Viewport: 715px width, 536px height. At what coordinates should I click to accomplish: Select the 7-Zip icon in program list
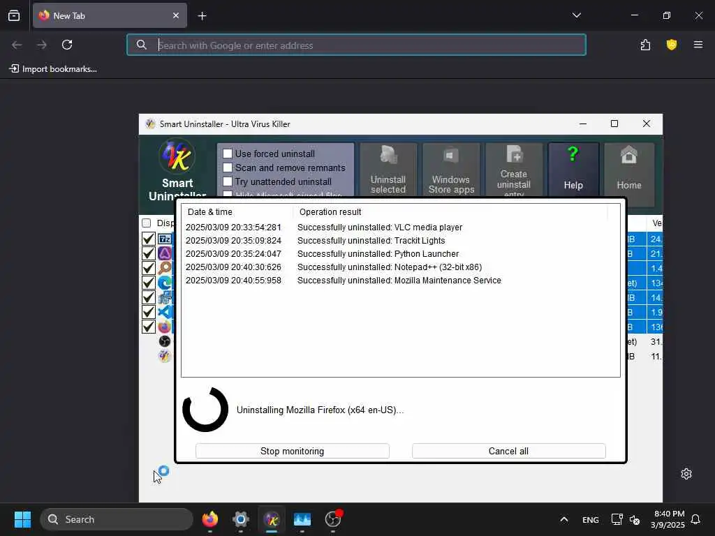tap(165, 239)
